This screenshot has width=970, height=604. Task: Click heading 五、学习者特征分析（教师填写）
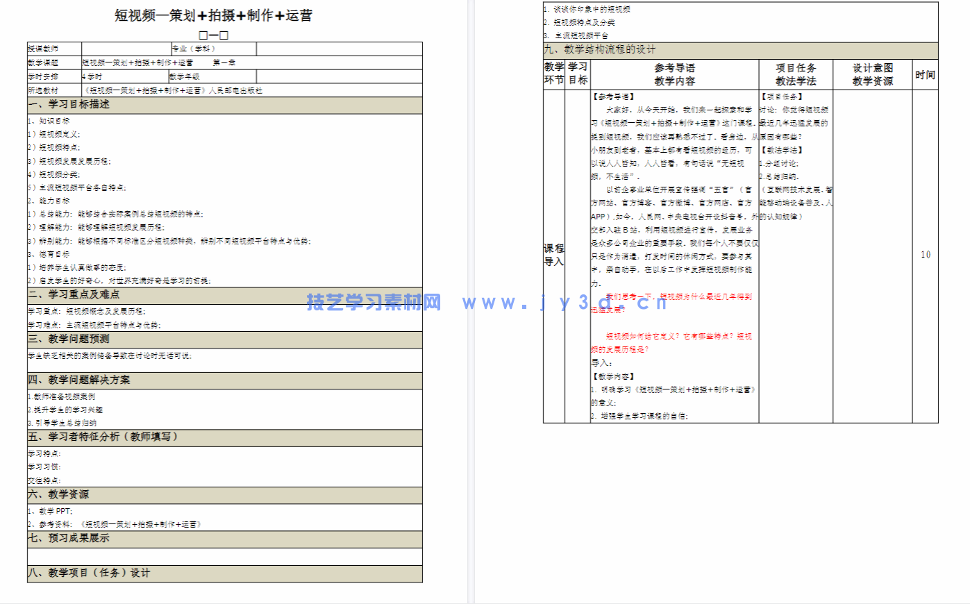pos(104,437)
